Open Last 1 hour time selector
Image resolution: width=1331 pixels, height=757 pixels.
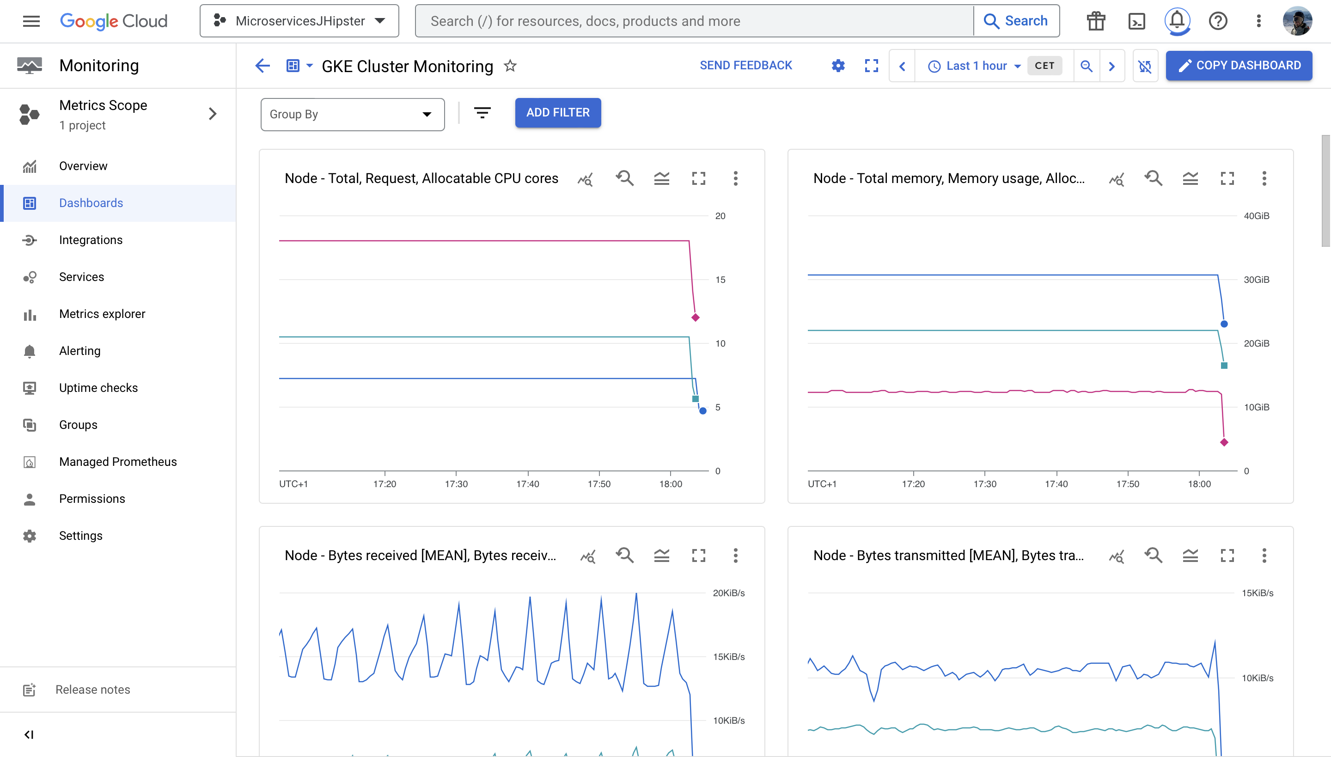[976, 66]
